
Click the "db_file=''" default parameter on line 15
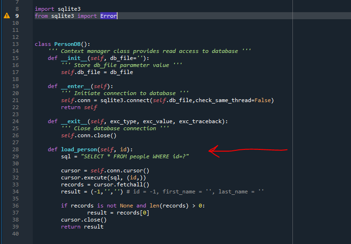click(127, 58)
